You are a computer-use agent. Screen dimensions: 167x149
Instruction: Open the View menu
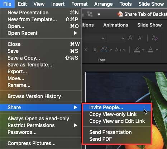tap(39, 4)
